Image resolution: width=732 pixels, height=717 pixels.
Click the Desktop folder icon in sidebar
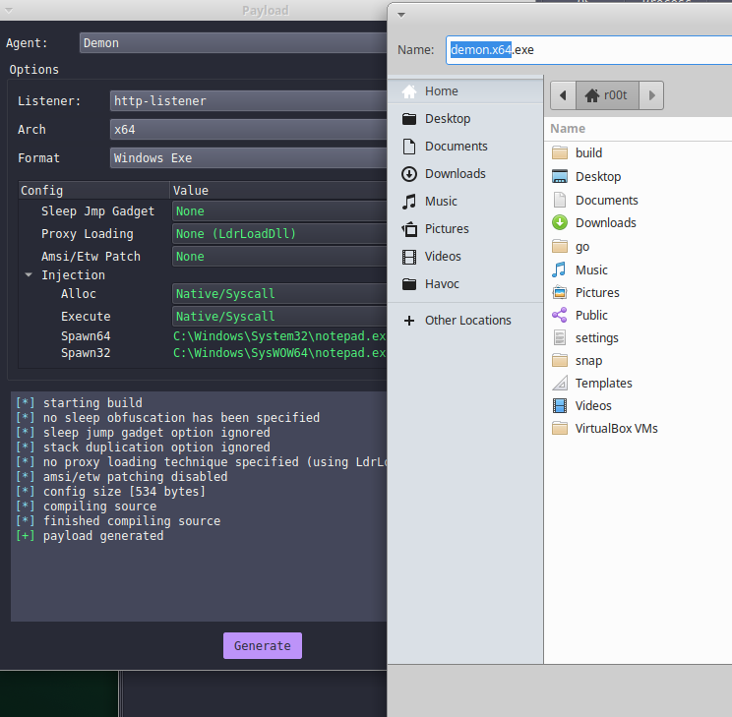(x=409, y=119)
